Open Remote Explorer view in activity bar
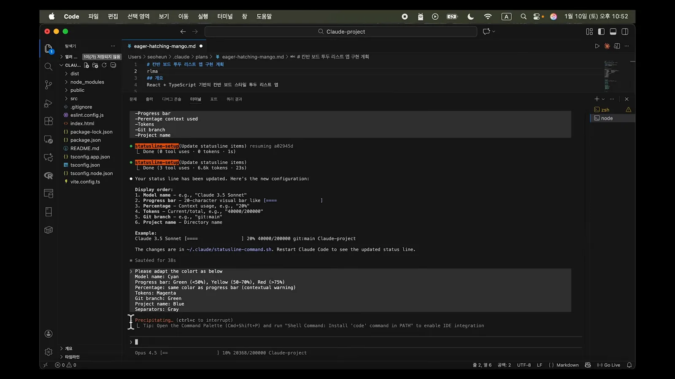 (x=49, y=139)
